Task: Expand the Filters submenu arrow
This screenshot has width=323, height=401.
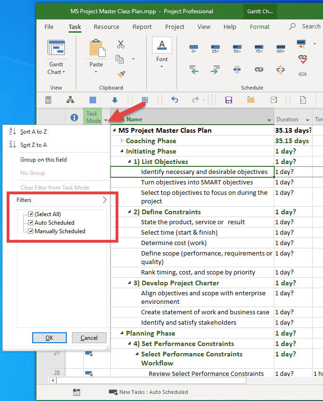Action: tap(105, 200)
